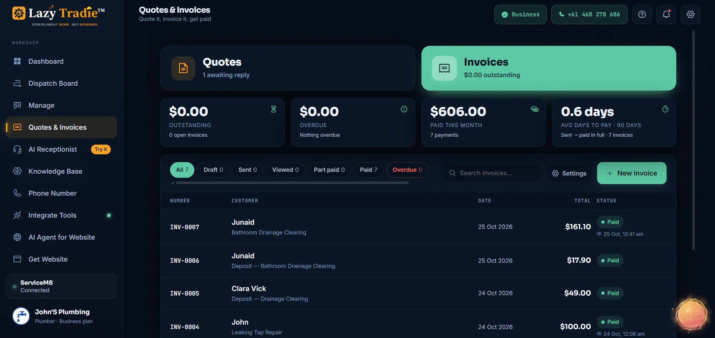
Task: Click the filter chips horizontal scrollbar
Action: click(292, 183)
